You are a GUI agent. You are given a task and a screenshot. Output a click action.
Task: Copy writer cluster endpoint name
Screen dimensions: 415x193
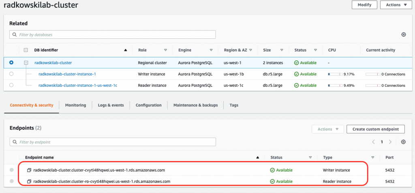point(29,170)
